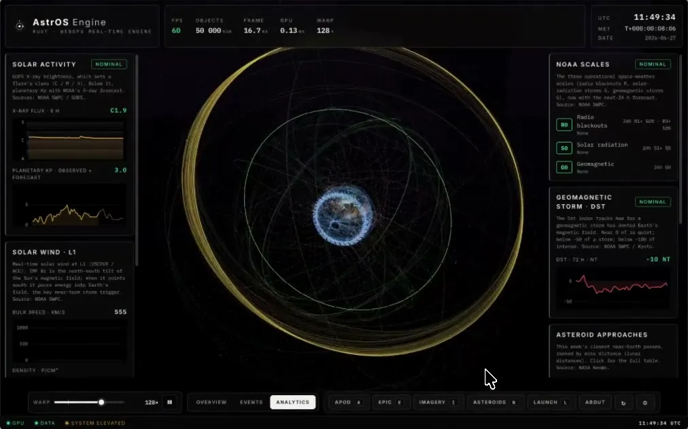Switch to the Events tab

coord(251,402)
